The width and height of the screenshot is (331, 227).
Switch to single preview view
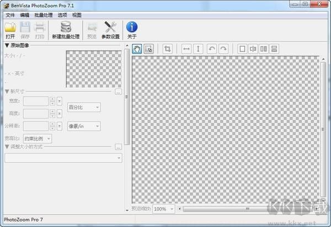pos(242,49)
